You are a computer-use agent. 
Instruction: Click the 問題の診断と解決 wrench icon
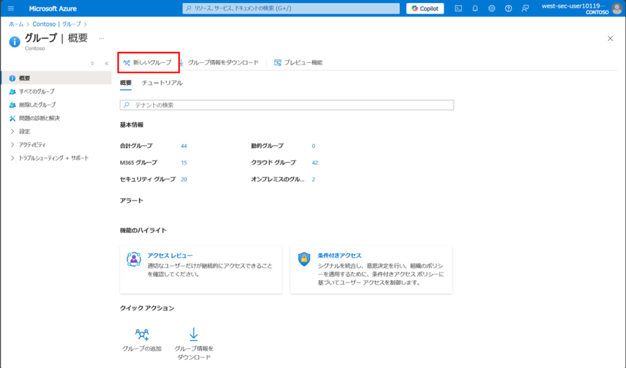pos(12,118)
